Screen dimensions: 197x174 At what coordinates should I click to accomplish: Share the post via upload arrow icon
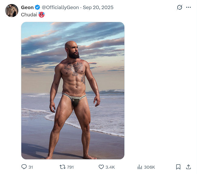tap(188, 167)
